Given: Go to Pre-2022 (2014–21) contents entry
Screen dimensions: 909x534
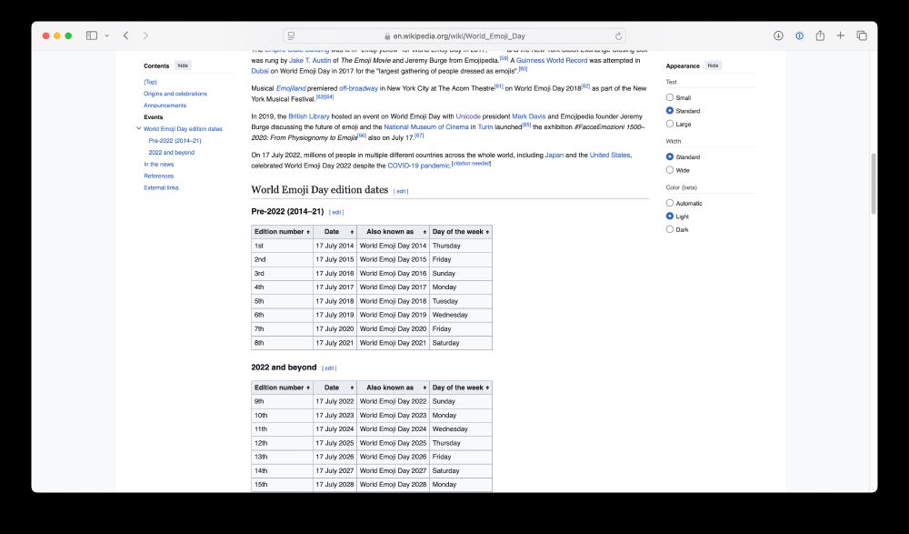Looking at the screenshot, I should (175, 140).
